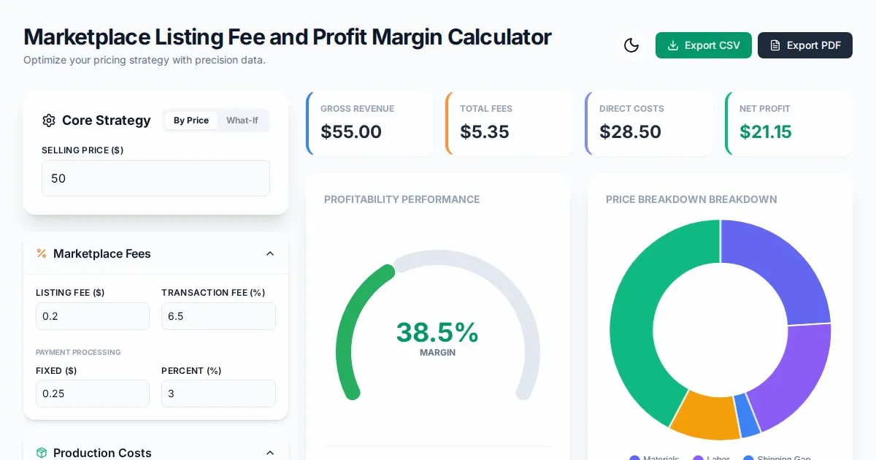Switch to By Price mode

coord(191,120)
